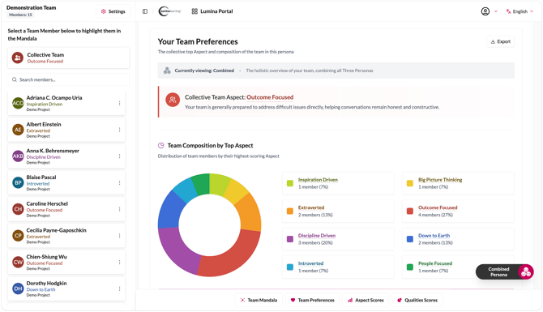The image size is (543, 312).
Task: Open options menu for Adriana C. Ocampo Uria
Action: 119,103
